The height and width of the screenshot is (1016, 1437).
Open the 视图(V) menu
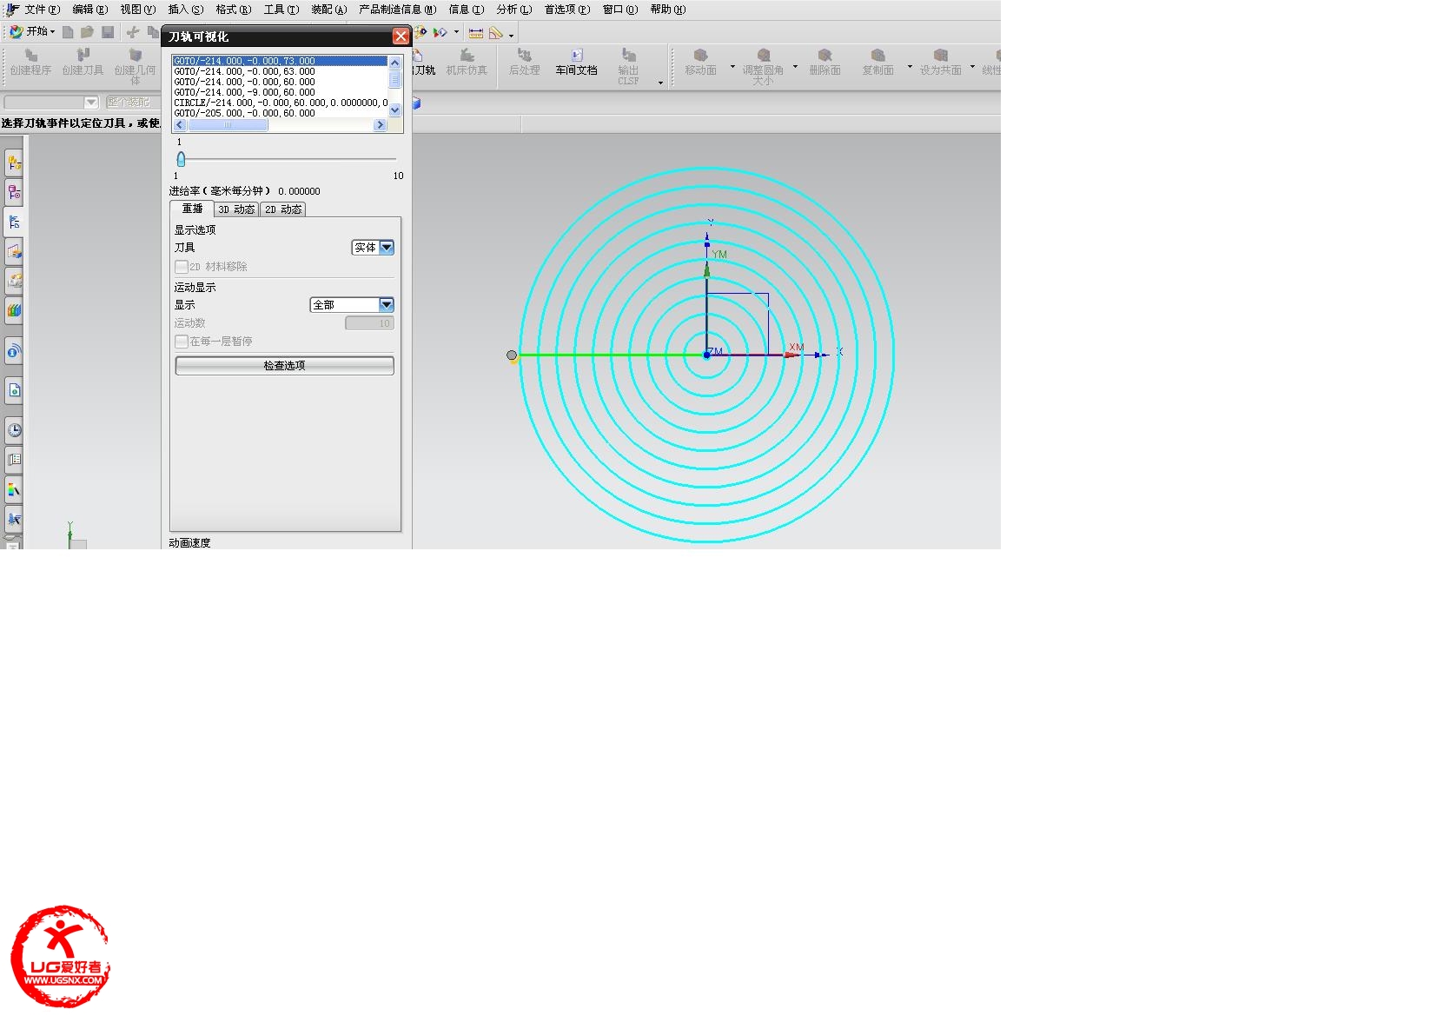[137, 10]
